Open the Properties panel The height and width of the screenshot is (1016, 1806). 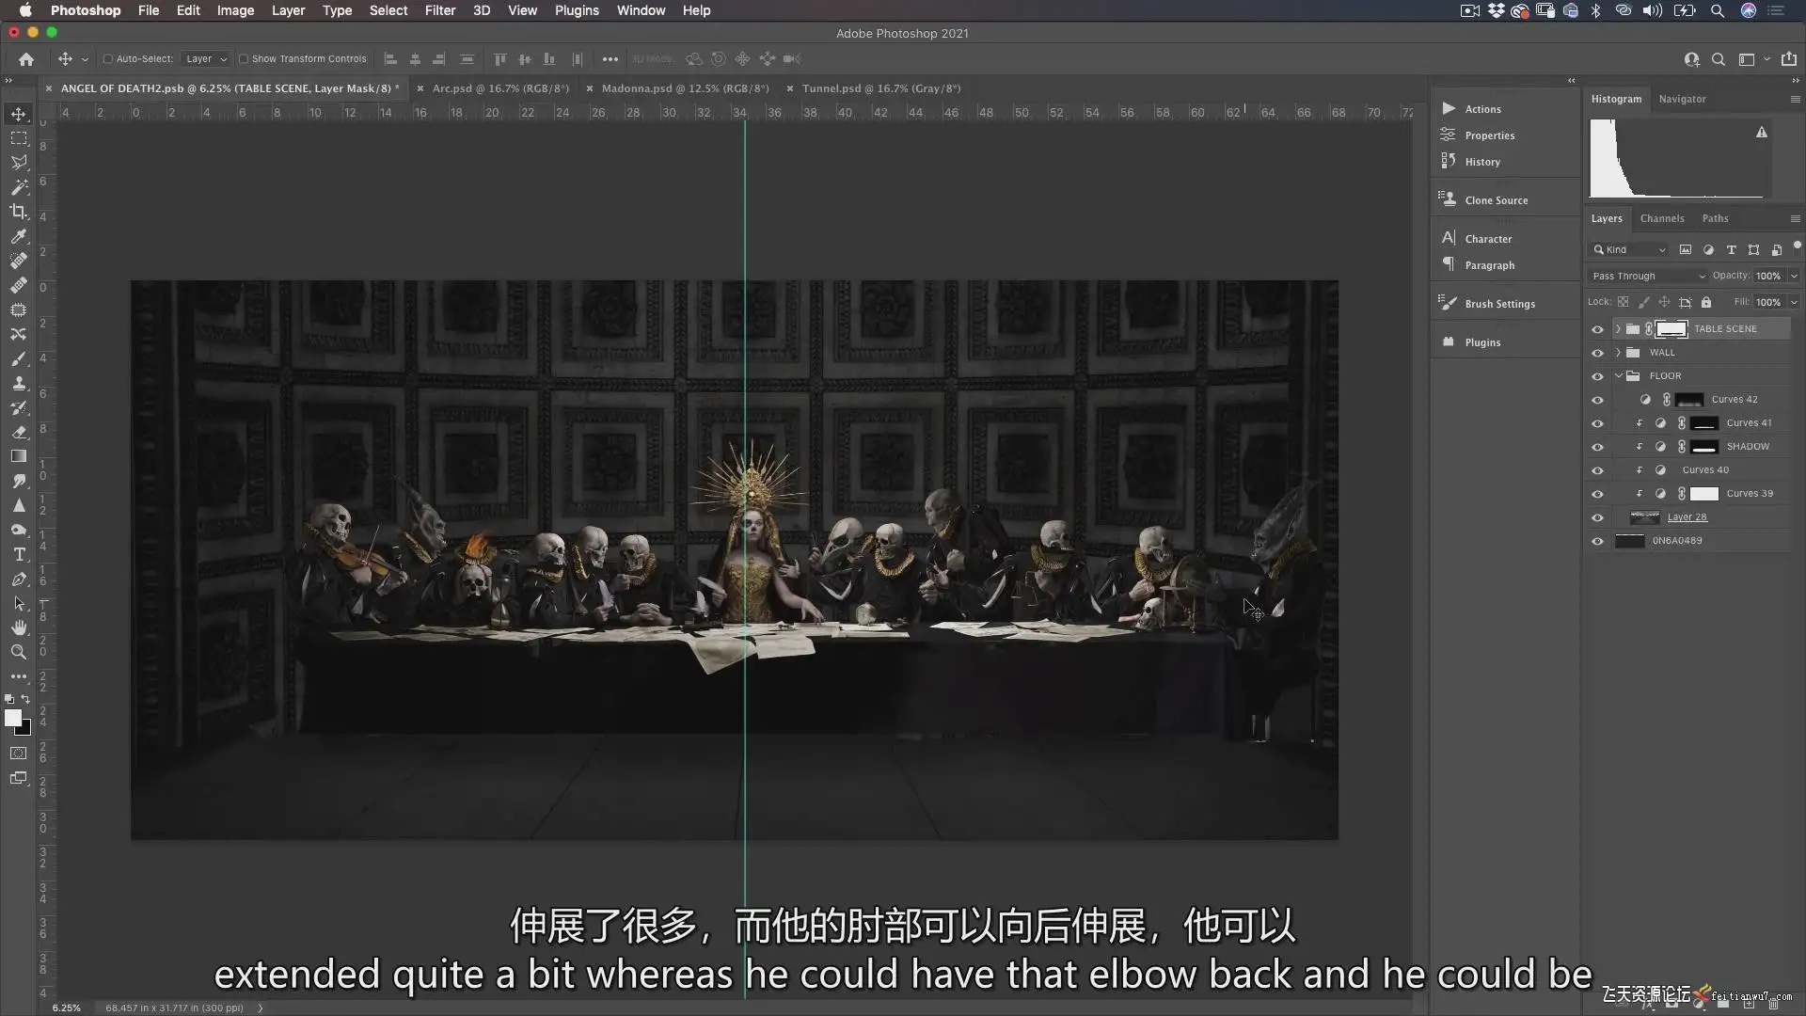click(1489, 135)
